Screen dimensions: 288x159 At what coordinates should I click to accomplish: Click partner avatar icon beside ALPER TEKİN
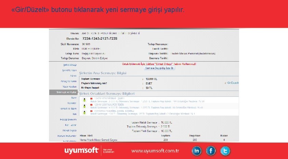pos(84,106)
